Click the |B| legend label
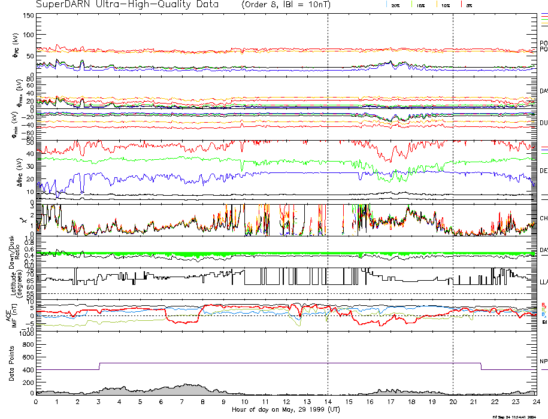The image size is (548, 419). coord(543,321)
